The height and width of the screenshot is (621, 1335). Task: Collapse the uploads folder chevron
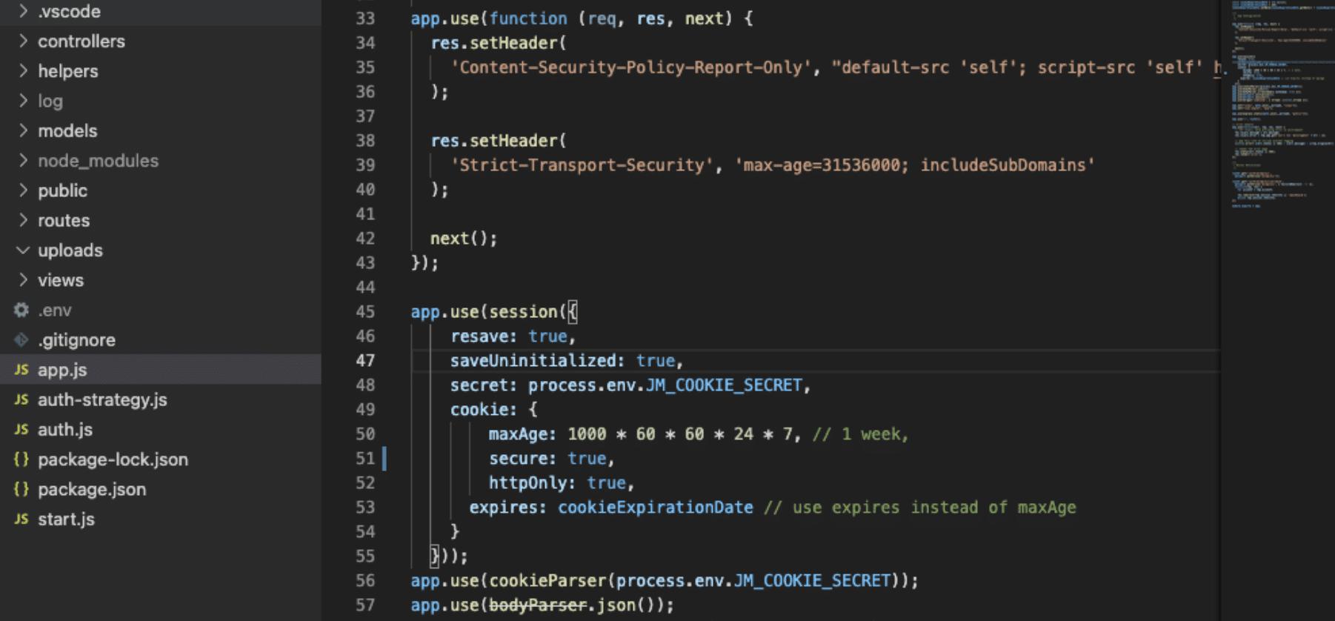tap(23, 250)
